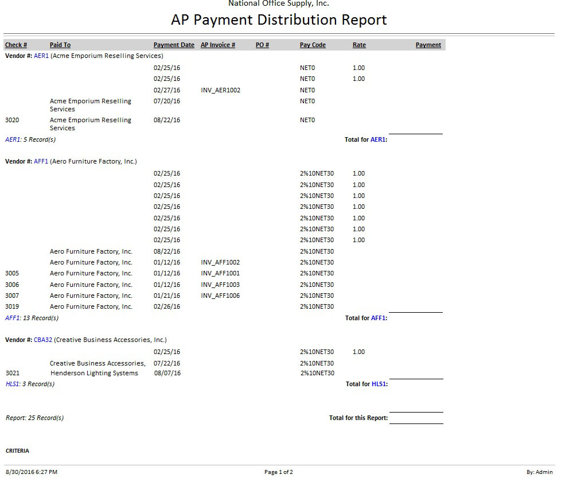Click the Payment Date column header
Screen dimensions: 577x482
174,45
